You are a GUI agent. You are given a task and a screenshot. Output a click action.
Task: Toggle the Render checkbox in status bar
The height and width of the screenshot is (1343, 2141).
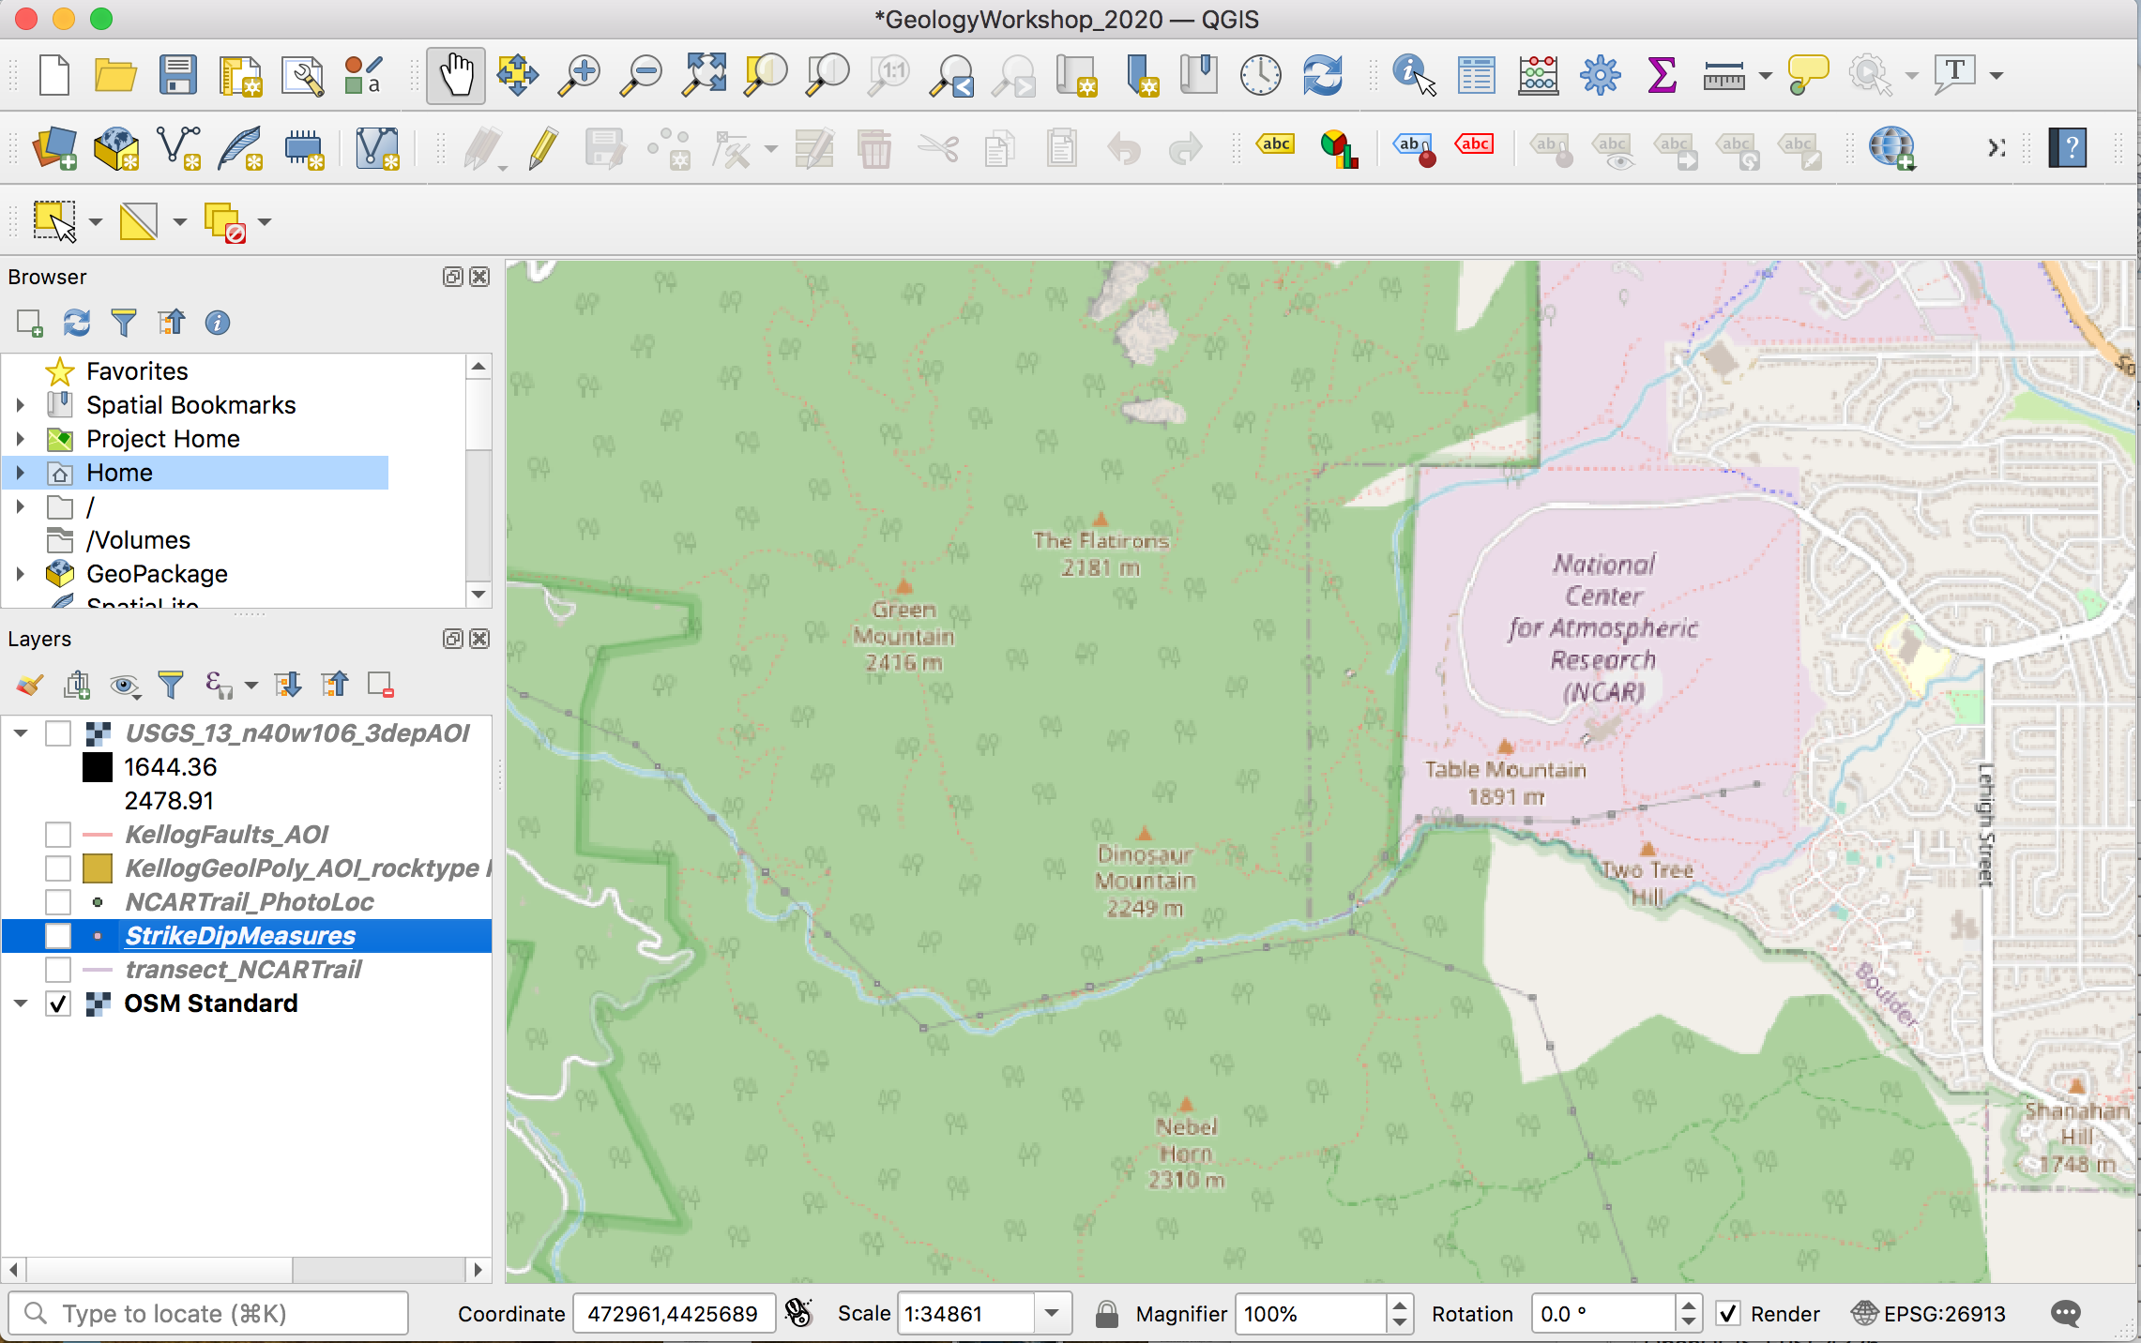[x=1728, y=1314]
